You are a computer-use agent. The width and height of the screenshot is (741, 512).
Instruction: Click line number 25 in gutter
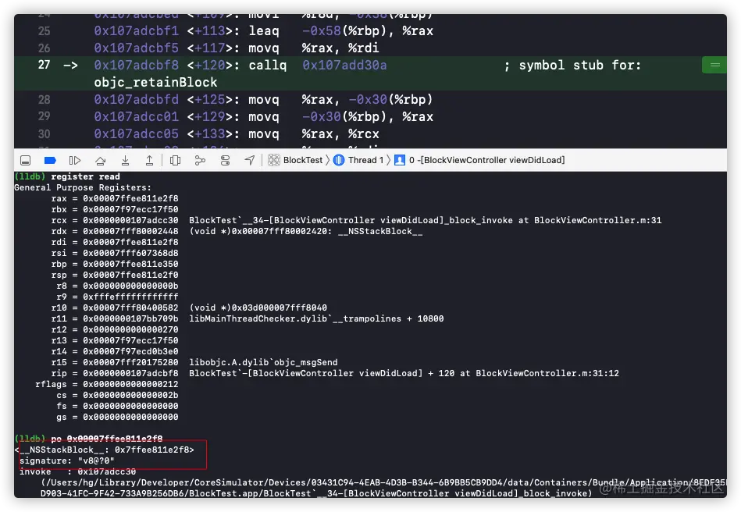click(44, 30)
